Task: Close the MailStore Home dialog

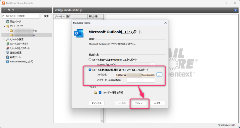Action: [x=165, y=23]
